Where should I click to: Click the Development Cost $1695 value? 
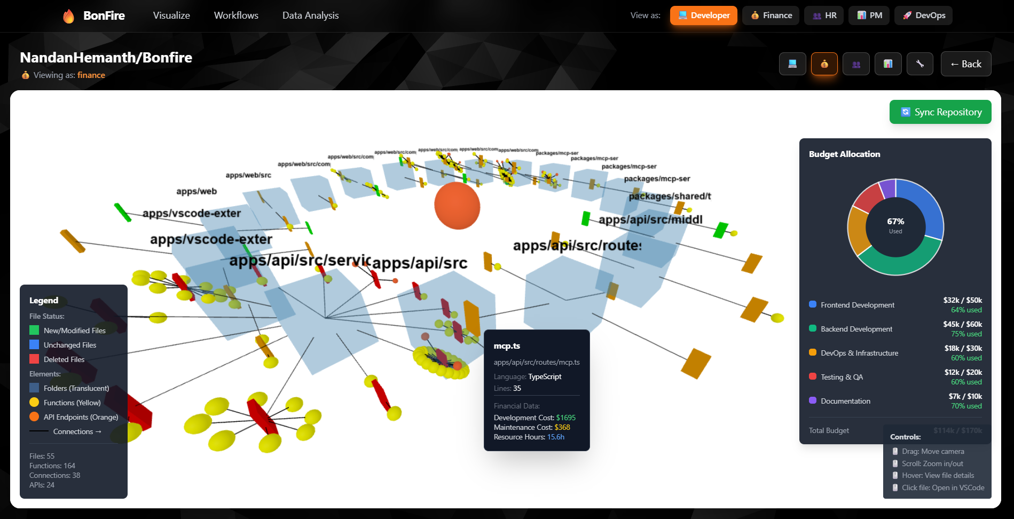(565, 418)
